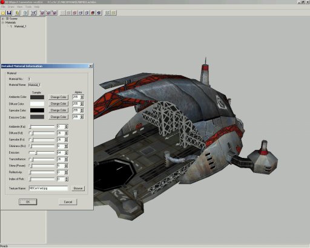Click the Emissive Color sample swatch
Image resolution: width=310 pixels, height=248 pixels.
point(37,117)
